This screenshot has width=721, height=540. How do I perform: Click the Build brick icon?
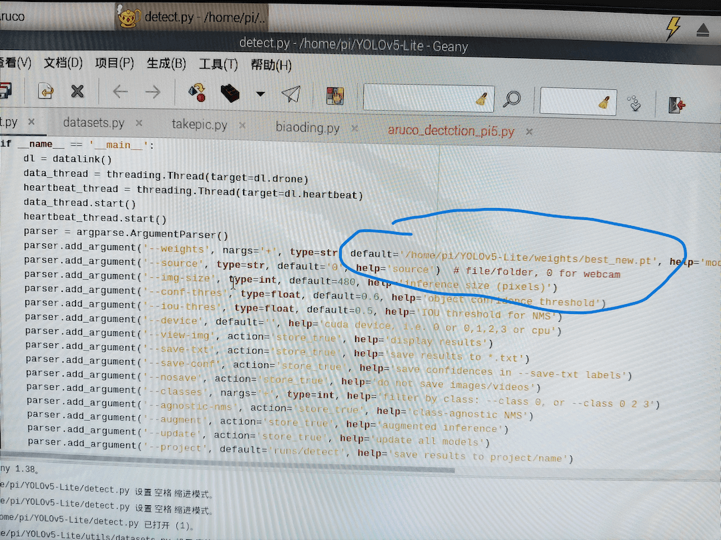(x=230, y=93)
